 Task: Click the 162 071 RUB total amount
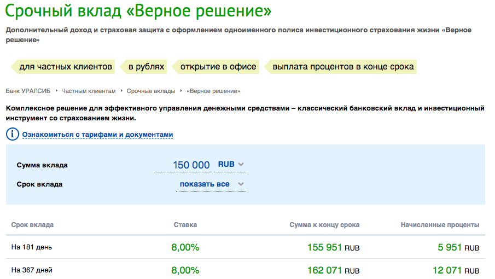[333, 270]
